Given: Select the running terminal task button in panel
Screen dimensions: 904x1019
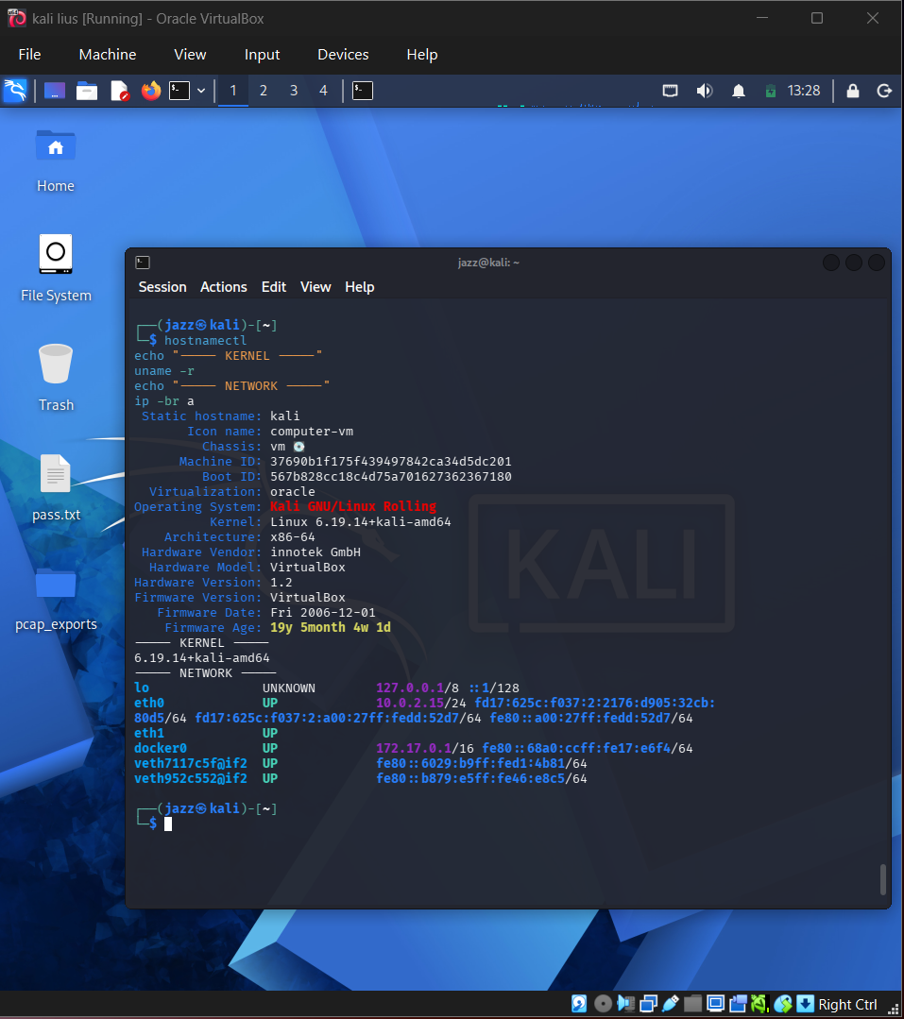Looking at the screenshot, I should pos(363,91).
